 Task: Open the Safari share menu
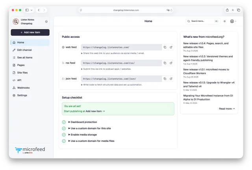tap(227, 10)
